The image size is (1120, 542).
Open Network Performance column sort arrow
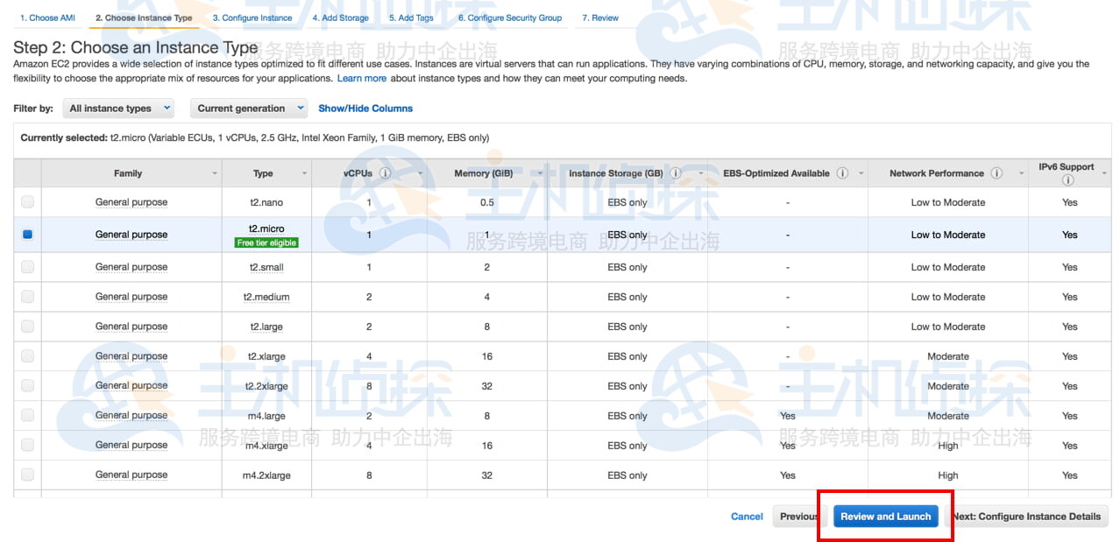pos(1021,173)
